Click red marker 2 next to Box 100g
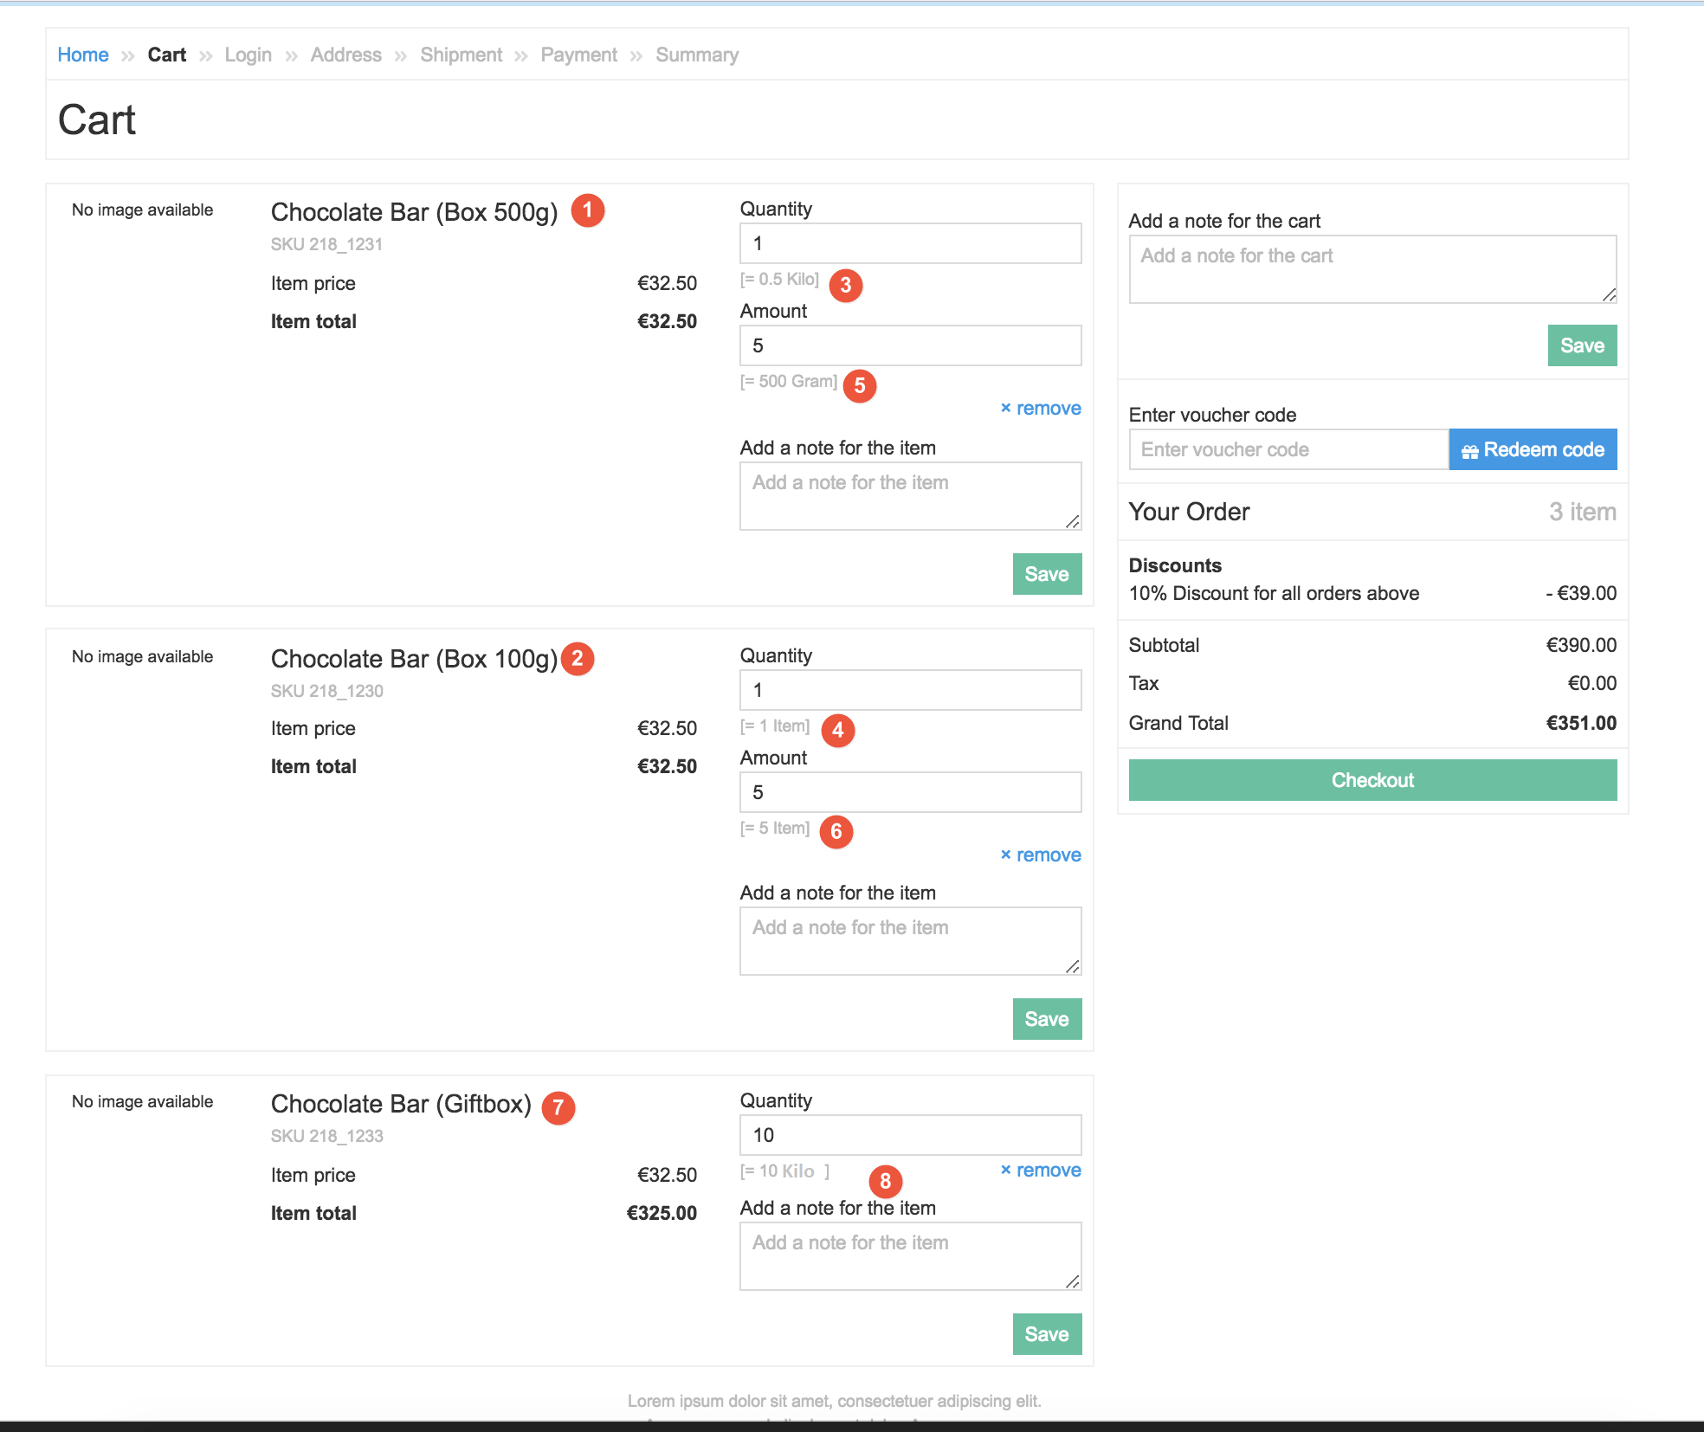1704x1432 pixels. [x=577, y=659]
